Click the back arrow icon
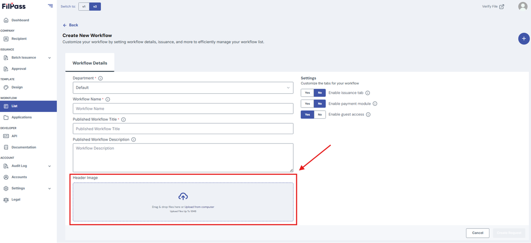This screenshot has width=531, height=243. 65,25
